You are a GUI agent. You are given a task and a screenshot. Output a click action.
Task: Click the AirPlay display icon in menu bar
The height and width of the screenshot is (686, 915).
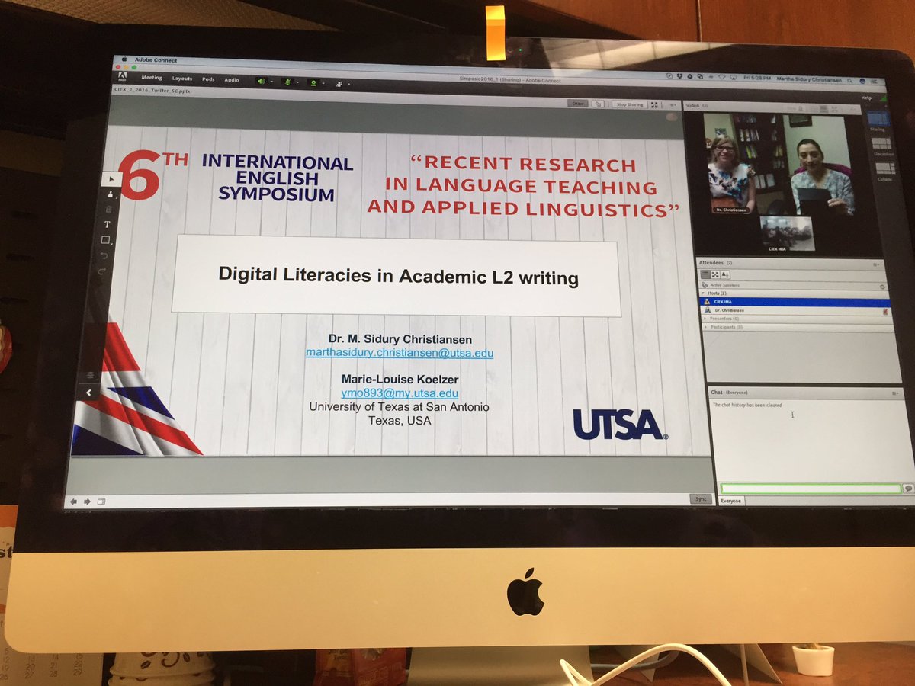(733, 78)
